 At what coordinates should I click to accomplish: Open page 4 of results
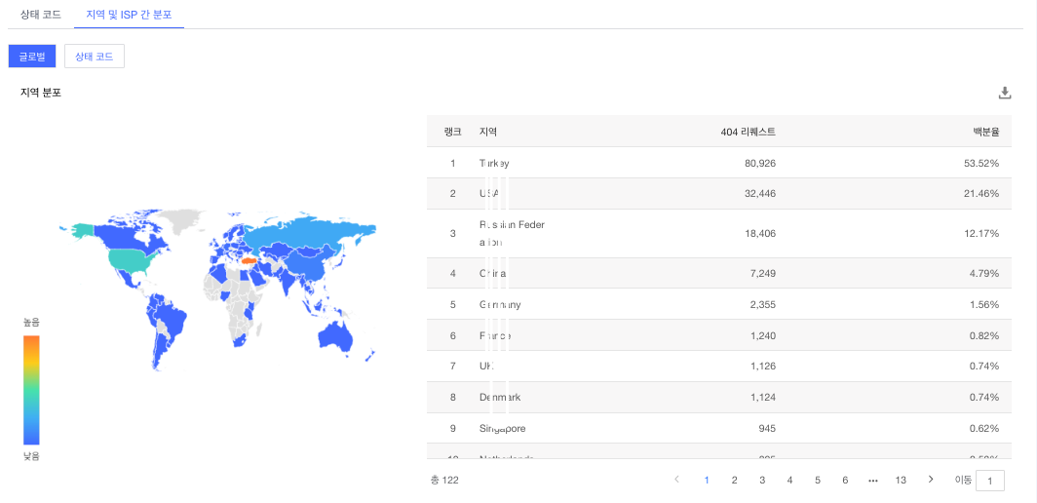click(789, 481)
